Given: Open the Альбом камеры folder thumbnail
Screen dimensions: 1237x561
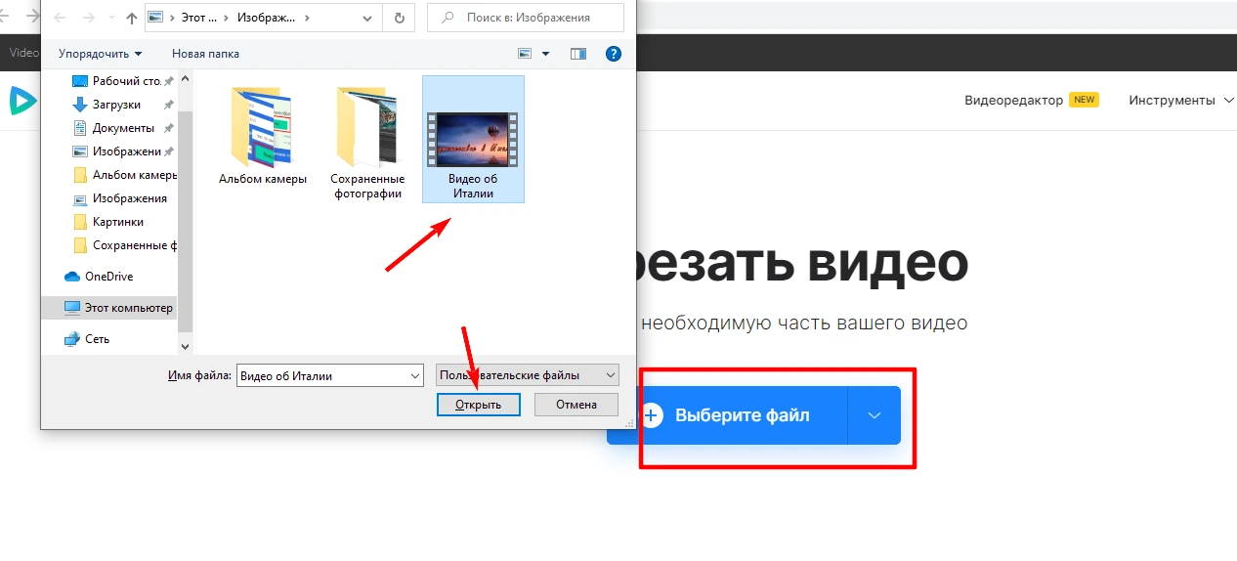Looking at the screenshot, I should tap(263, 129).
